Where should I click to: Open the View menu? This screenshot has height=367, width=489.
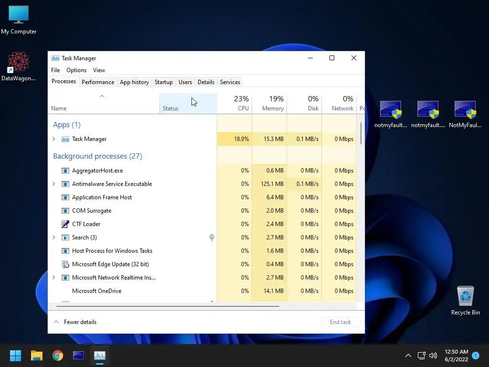99,70
